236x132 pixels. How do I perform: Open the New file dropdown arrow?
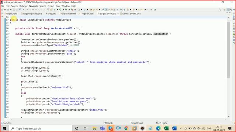pos(5,10)
